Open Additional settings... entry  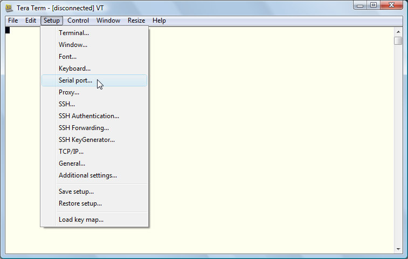(88, 175)
